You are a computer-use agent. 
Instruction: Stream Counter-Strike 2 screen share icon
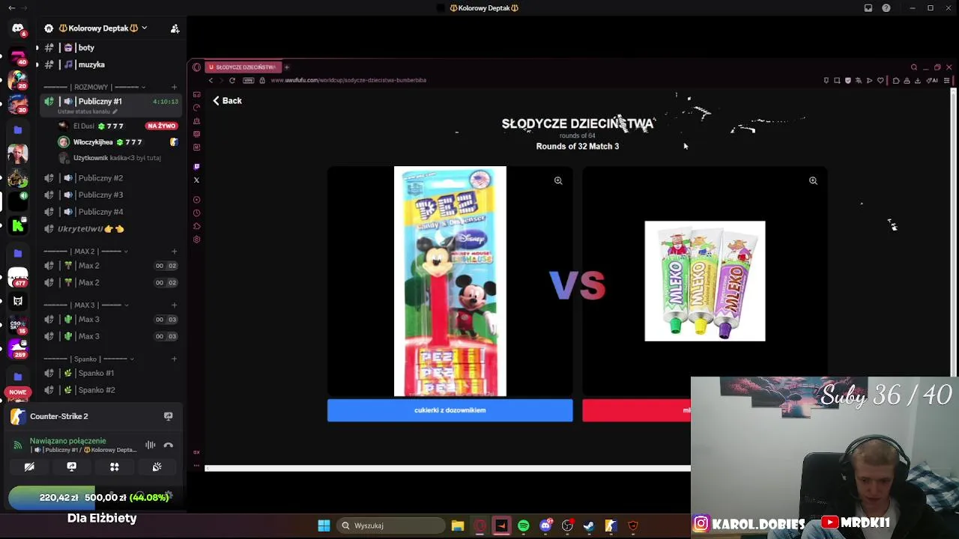tap(168, 416)
